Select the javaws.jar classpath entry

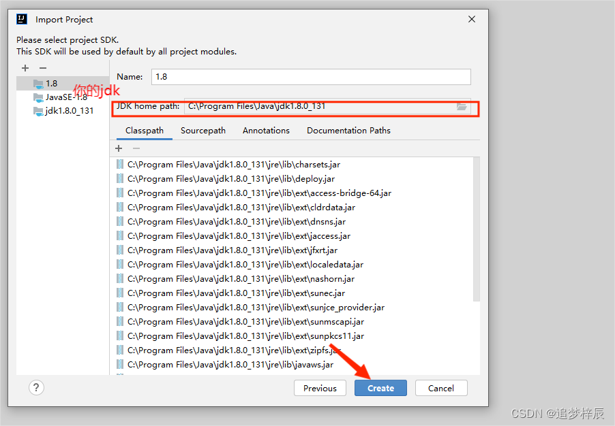coord(291,365)
